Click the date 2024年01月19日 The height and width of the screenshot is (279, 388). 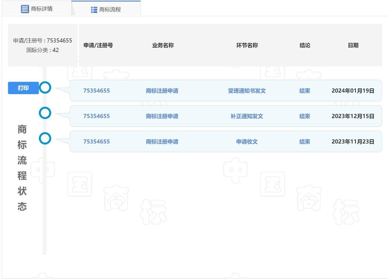[353, 91]
